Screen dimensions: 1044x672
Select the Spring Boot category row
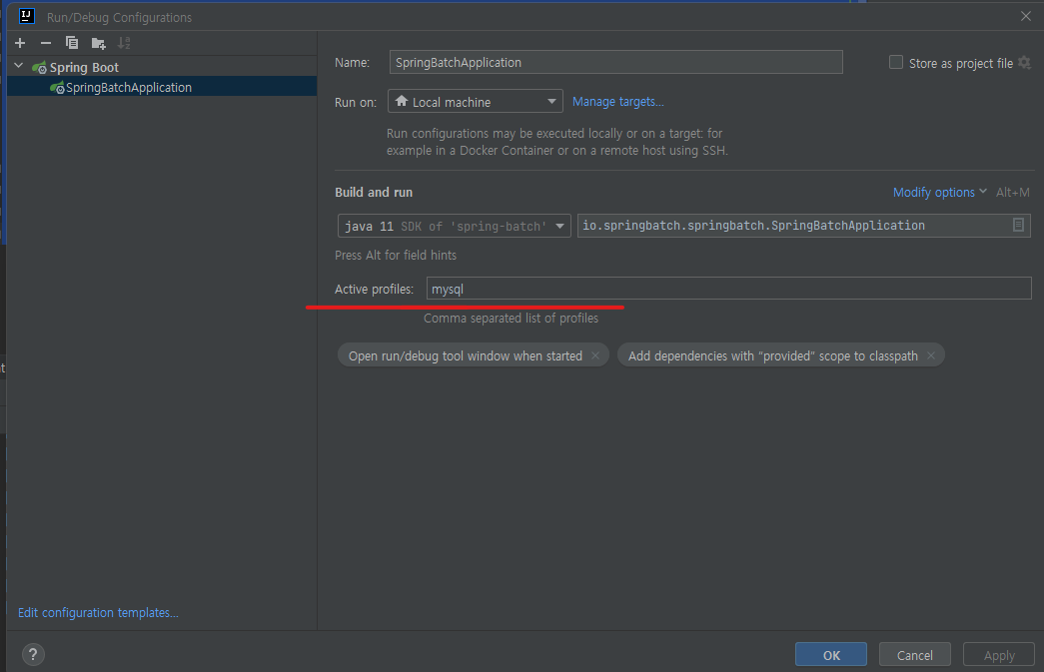pos(162,67)
